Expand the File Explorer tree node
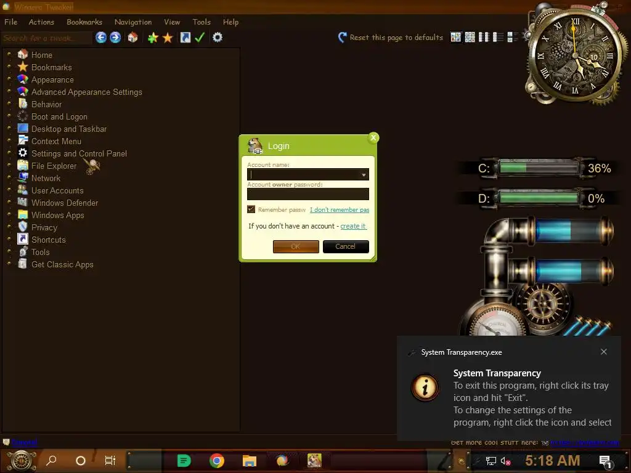The image size is (631, 473). tap(9, 164)
